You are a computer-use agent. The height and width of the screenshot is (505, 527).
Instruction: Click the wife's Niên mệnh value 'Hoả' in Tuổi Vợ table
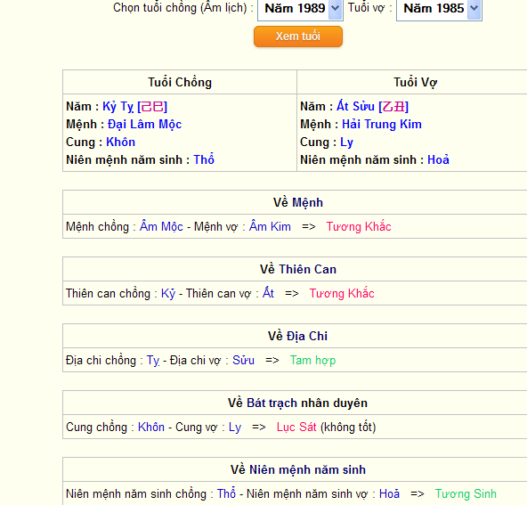pos(438,159)
